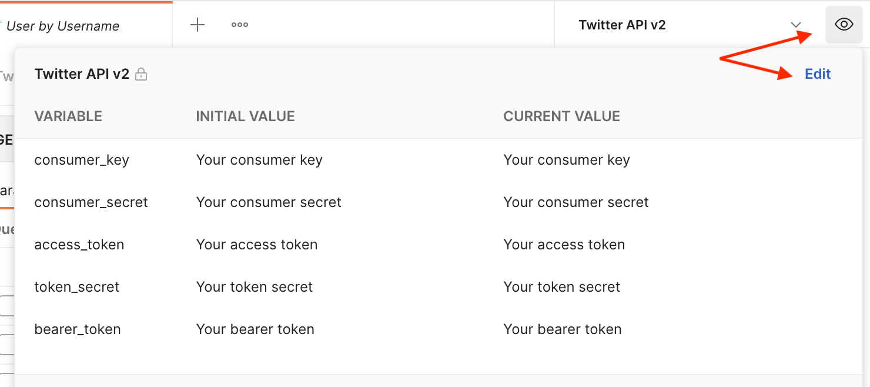This screenshot has height=387, width=870.
Task: Click current value "Your access token"
Action: (564, 245)
